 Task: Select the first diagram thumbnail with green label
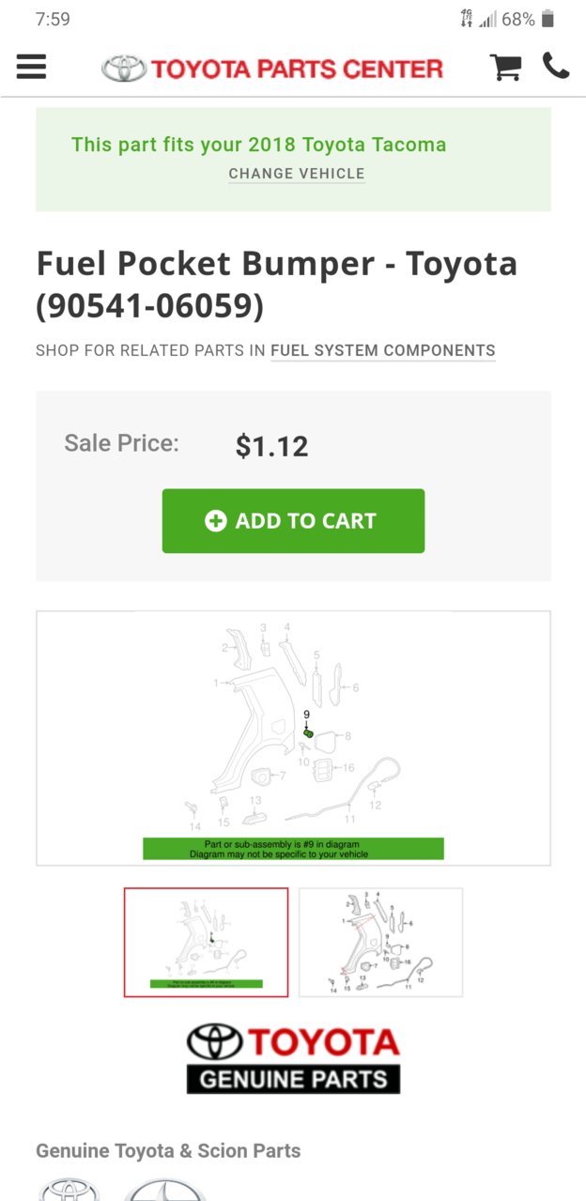[207, 942]
